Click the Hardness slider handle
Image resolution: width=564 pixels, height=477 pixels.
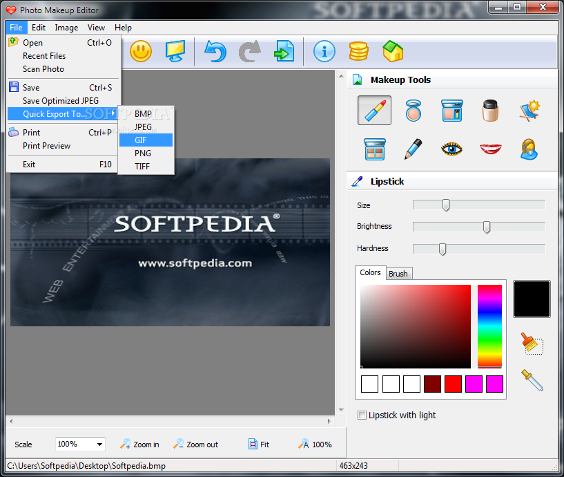[443, 249]
